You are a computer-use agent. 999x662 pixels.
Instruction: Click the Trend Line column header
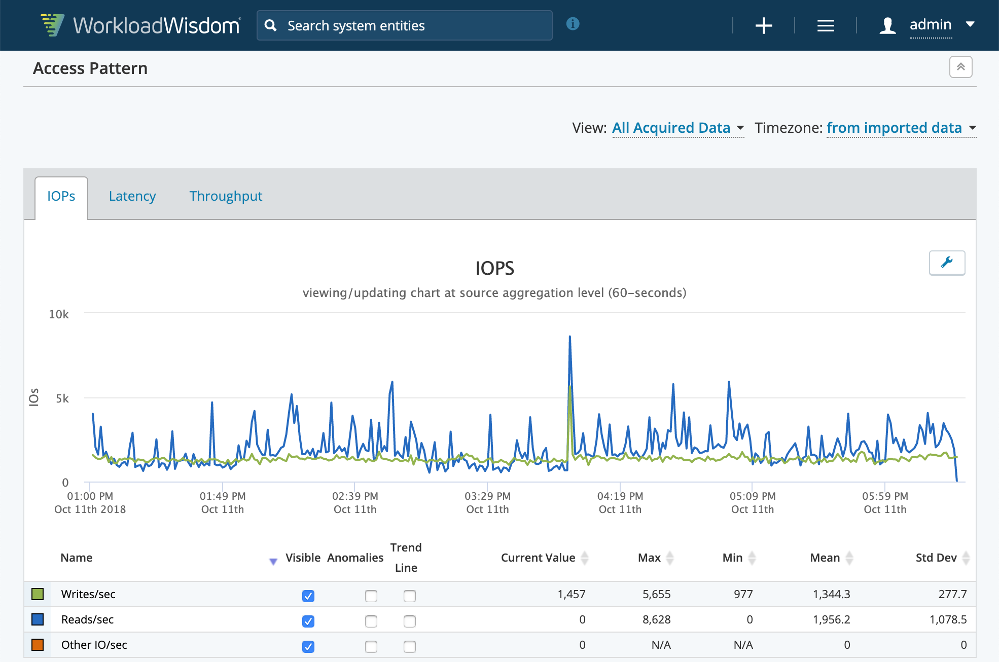406,558
